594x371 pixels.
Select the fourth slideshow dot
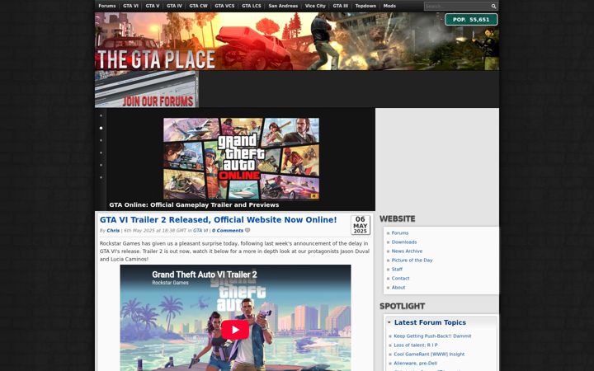(101, 153)
